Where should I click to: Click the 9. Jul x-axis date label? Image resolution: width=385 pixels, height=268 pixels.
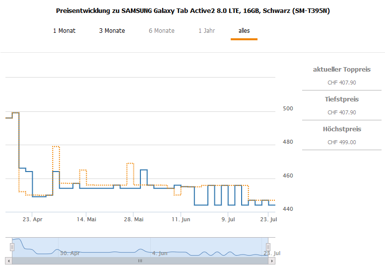(228, 219)
